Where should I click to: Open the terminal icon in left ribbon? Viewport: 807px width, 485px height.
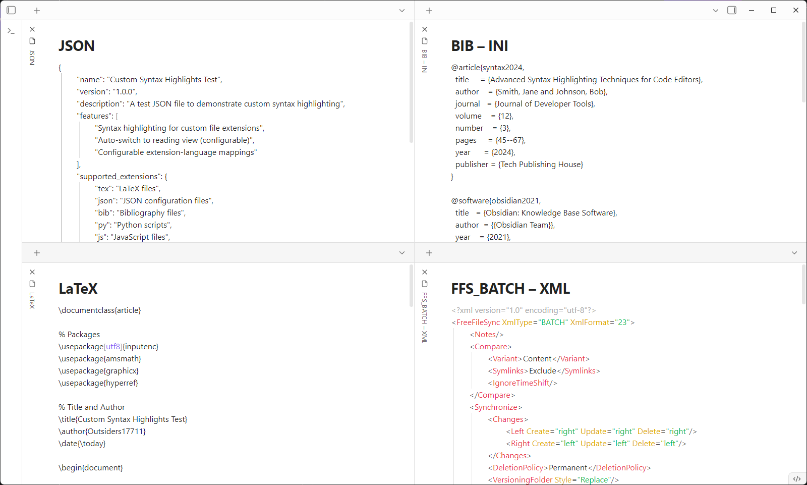click(x=11, y=31)
